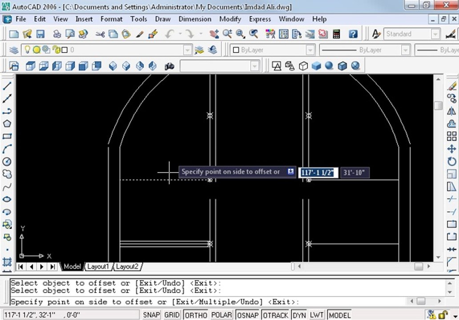Open the QuickCalc calculator icon
This screenshot has width=459, height=320.
[336, 34]
